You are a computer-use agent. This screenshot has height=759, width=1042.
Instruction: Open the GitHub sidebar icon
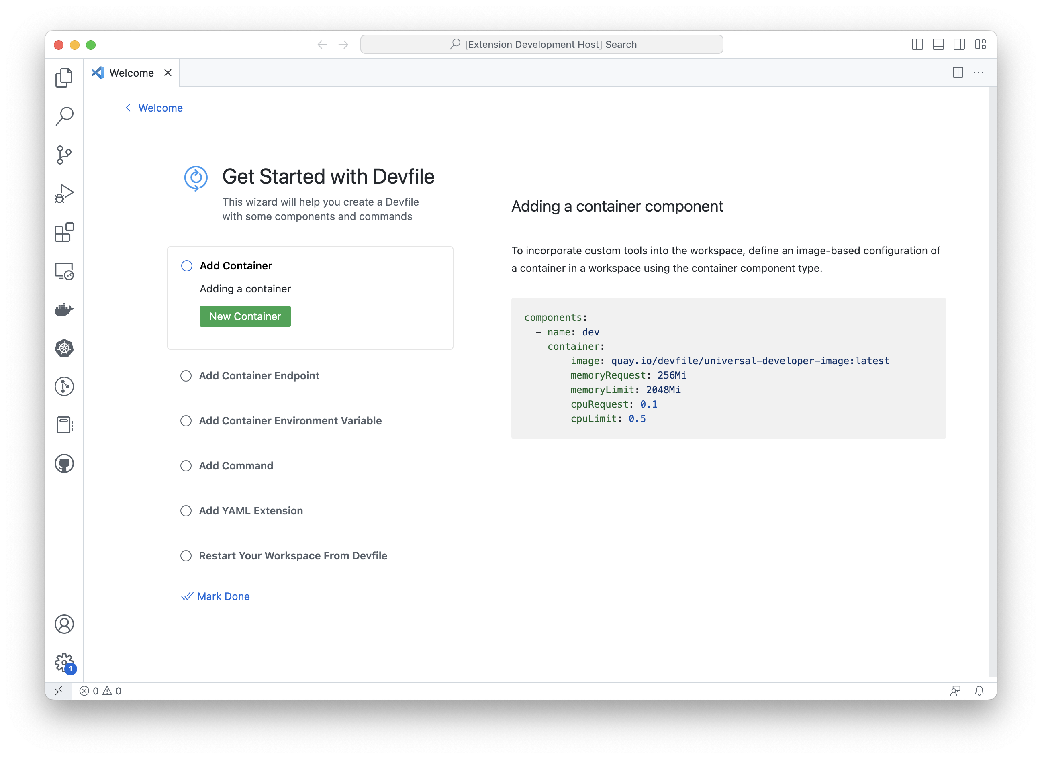coord(64,463)
